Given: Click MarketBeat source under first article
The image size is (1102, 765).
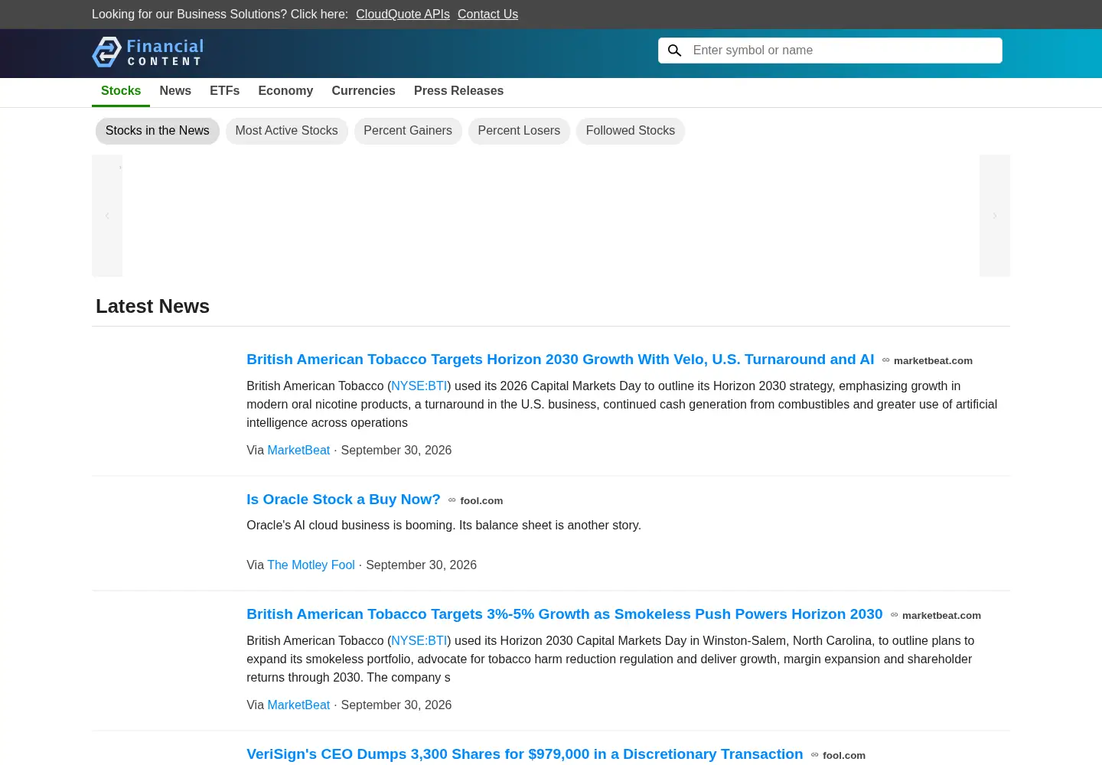Looking at the screenshot, I should [x=298, y=451].
